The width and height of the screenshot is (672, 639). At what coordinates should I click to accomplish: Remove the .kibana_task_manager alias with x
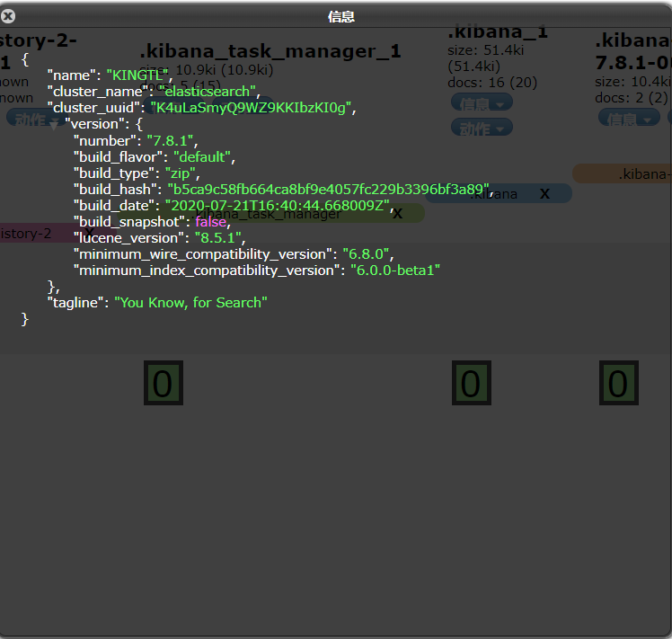(x=398, y=213)
